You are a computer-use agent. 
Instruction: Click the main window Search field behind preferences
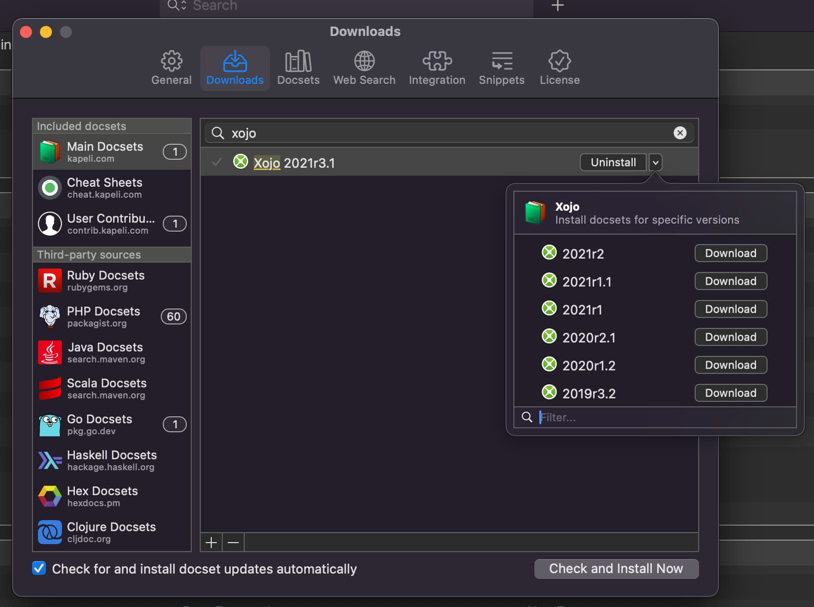346,7
